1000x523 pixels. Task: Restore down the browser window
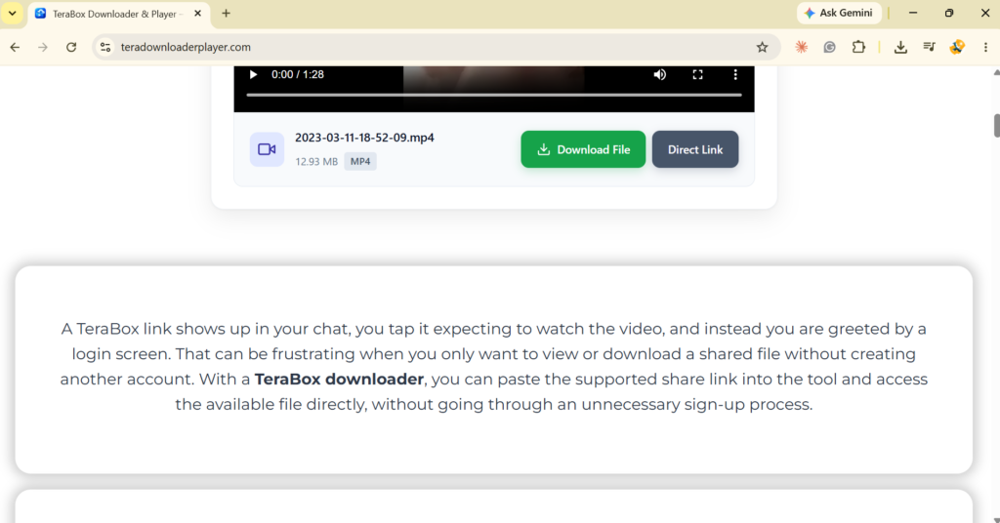[x=949, y=13]
